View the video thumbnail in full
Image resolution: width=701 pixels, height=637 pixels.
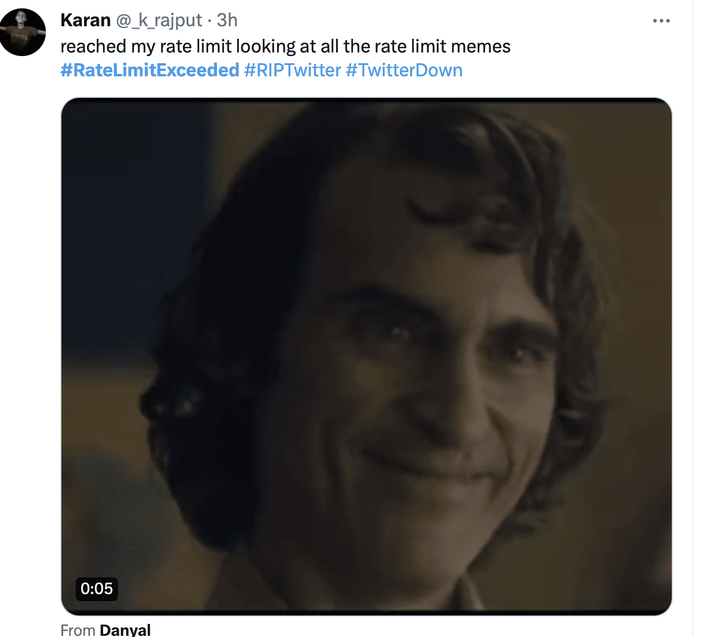pyautogui.click(x=367, y=356)
